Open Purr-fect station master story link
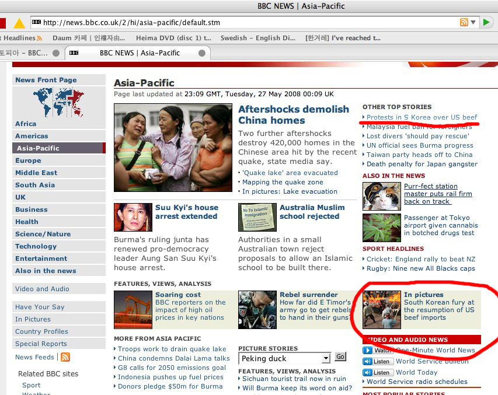 pos(438,194)
